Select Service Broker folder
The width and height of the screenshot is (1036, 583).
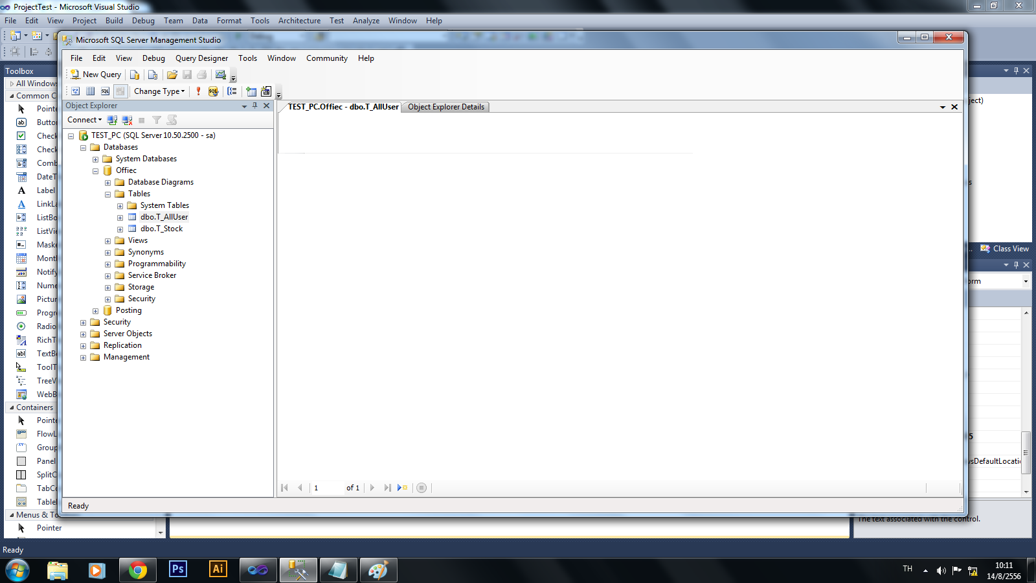(x=152, y=275)
